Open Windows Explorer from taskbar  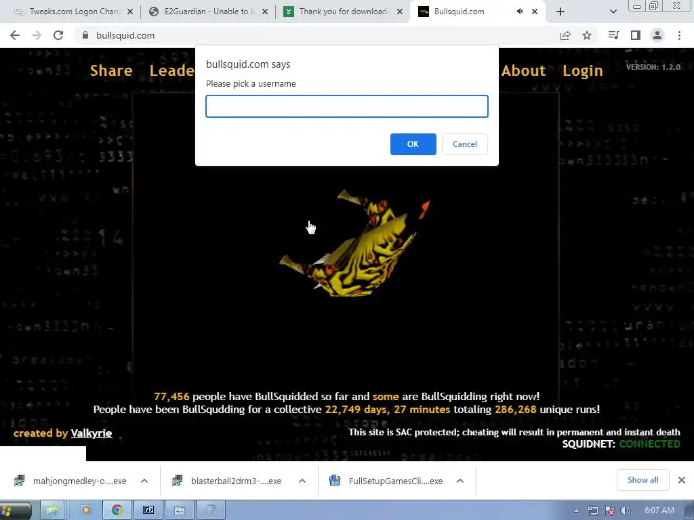point(52,511)
